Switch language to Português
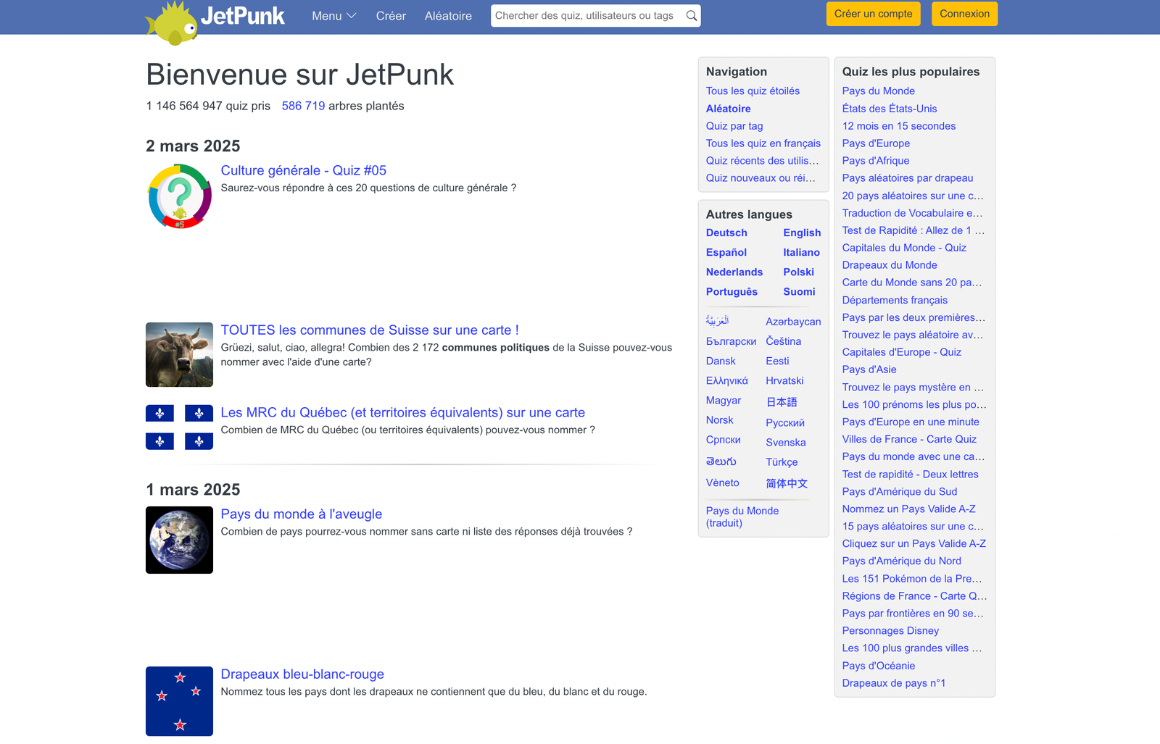 point(732,291)
